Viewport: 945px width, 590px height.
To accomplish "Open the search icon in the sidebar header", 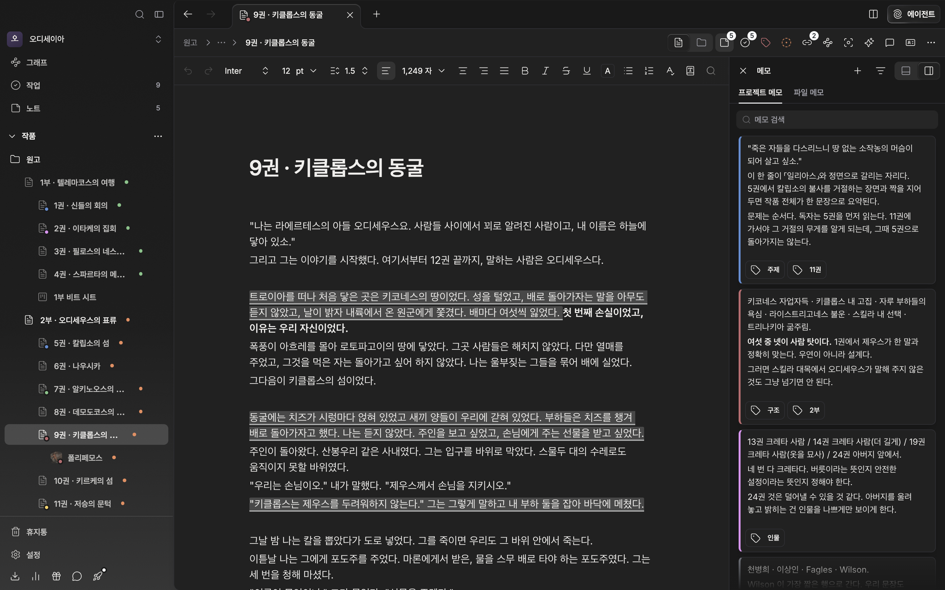I will pos(139,14).
